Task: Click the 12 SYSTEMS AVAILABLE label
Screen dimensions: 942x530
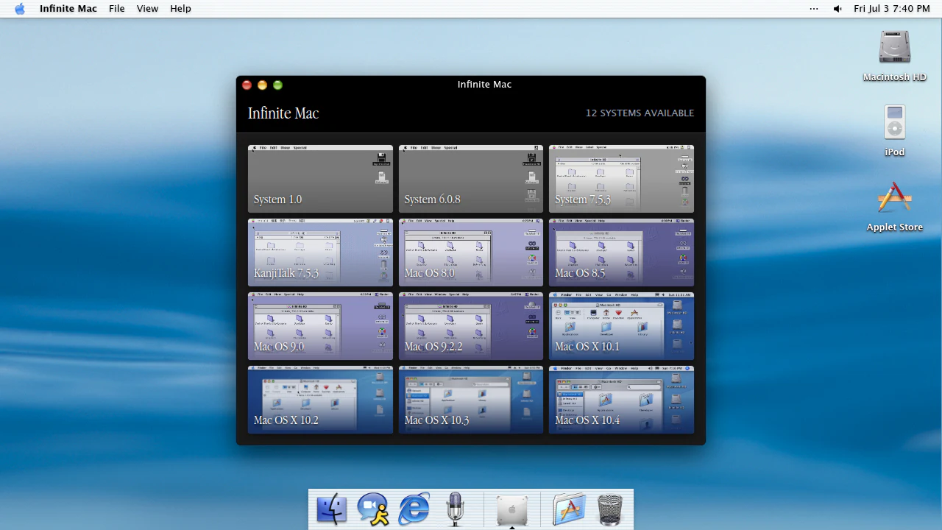Action: pos(640,113)
